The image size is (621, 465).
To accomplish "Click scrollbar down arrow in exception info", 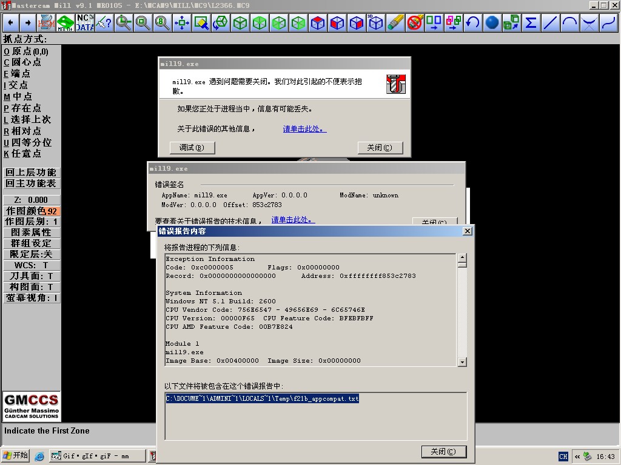I will coord(462,362).
